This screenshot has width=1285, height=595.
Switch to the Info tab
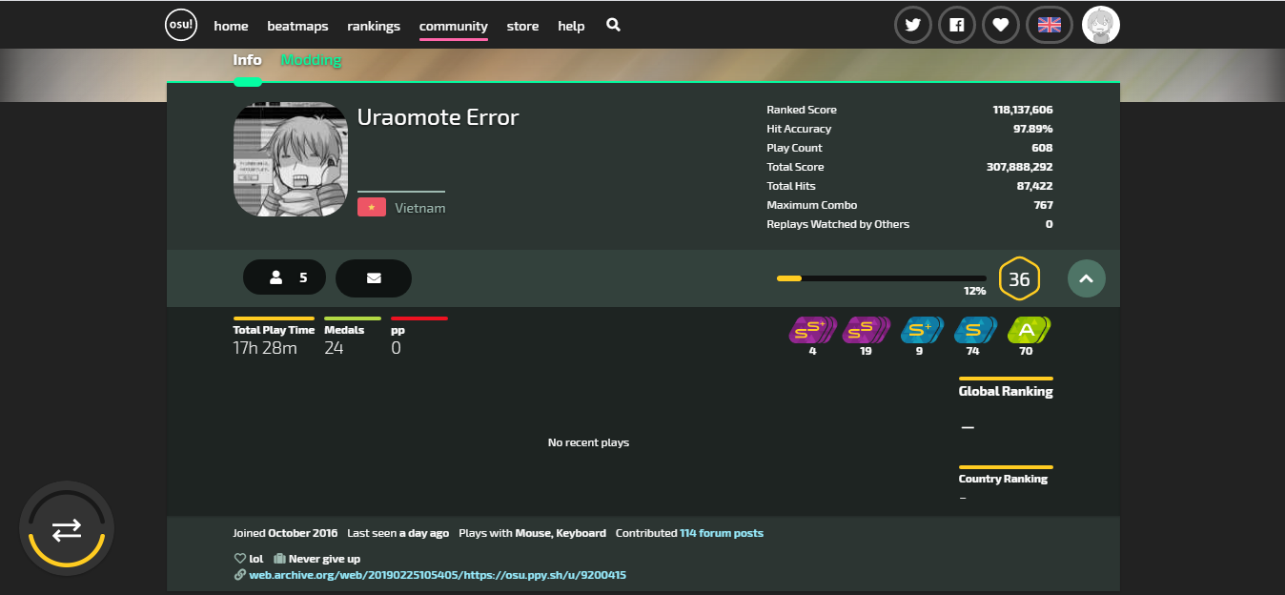tap(247, 60)
